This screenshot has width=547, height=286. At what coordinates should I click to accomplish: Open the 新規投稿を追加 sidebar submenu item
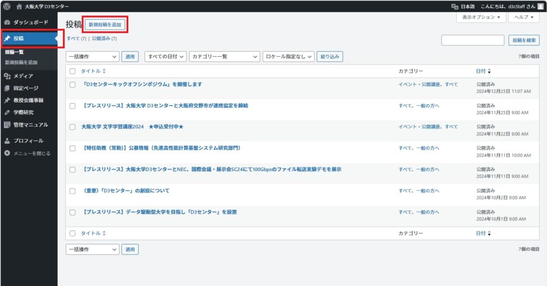pos(21,63)
